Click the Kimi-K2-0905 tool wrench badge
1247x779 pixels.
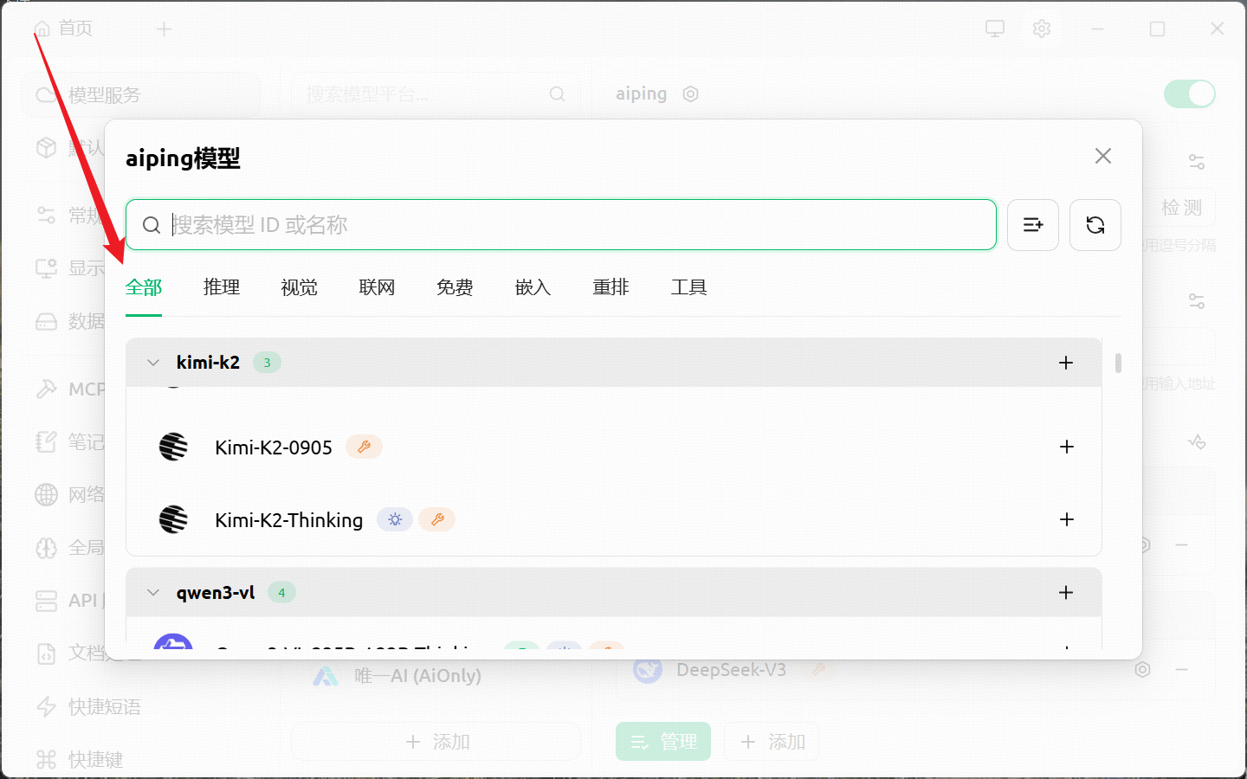point(364,447)
